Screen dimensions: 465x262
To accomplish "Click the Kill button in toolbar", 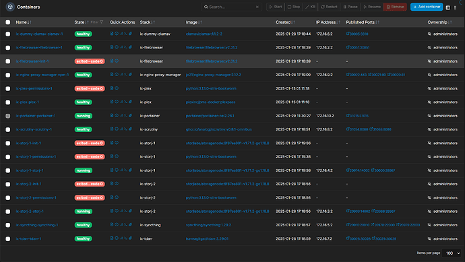I will (311, 7).
